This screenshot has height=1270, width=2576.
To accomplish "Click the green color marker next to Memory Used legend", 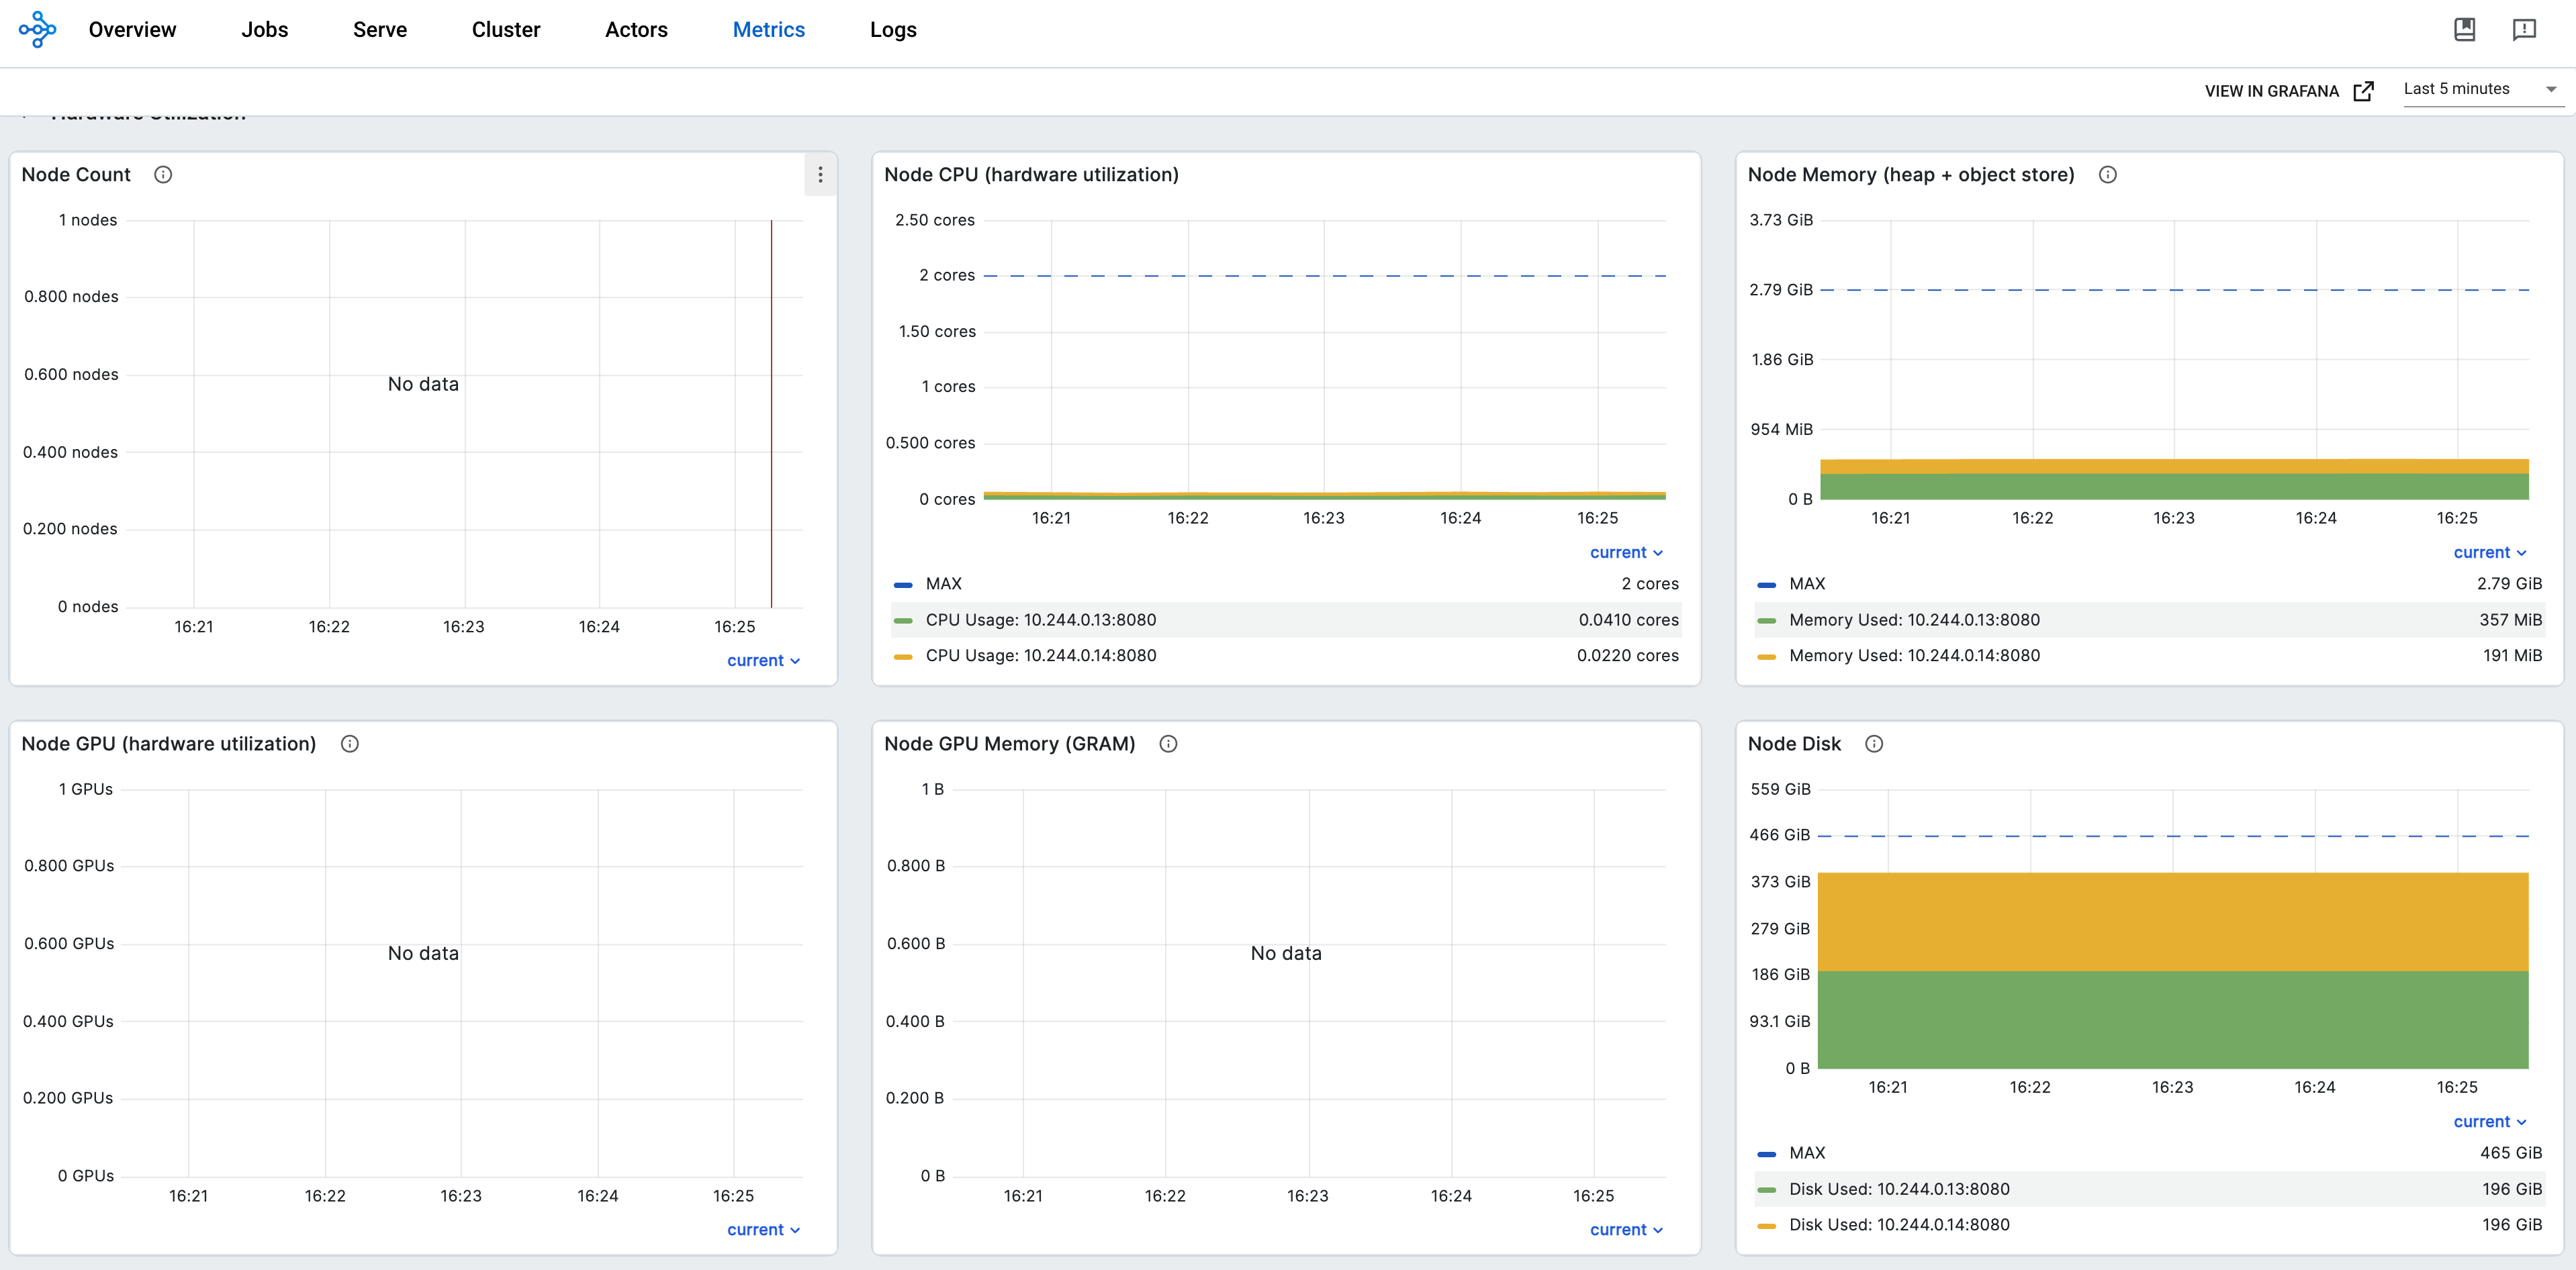I will (1766, 620).
